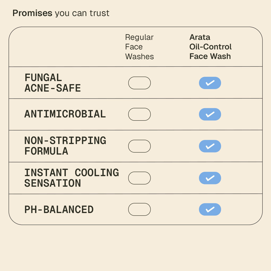This screenshot has width=271, height=271.
Task: Click the blue checkmark for pH-Balanced
Action: [x=210, y=210]
